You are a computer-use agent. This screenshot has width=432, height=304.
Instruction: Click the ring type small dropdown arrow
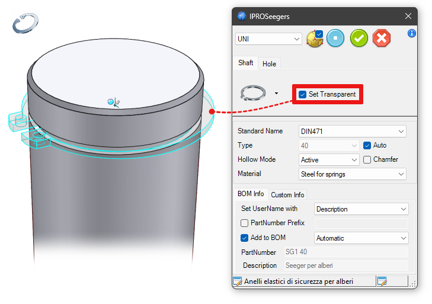276,94
